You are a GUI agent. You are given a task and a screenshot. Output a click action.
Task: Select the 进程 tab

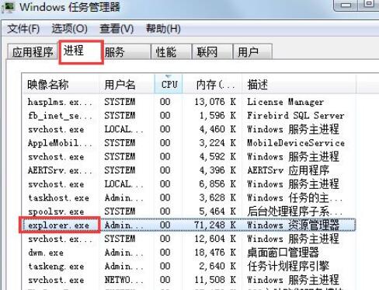coord(81,51)
